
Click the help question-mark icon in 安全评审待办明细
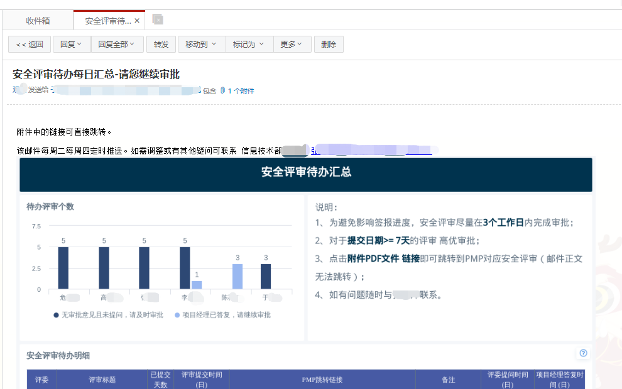pos(583,353)
